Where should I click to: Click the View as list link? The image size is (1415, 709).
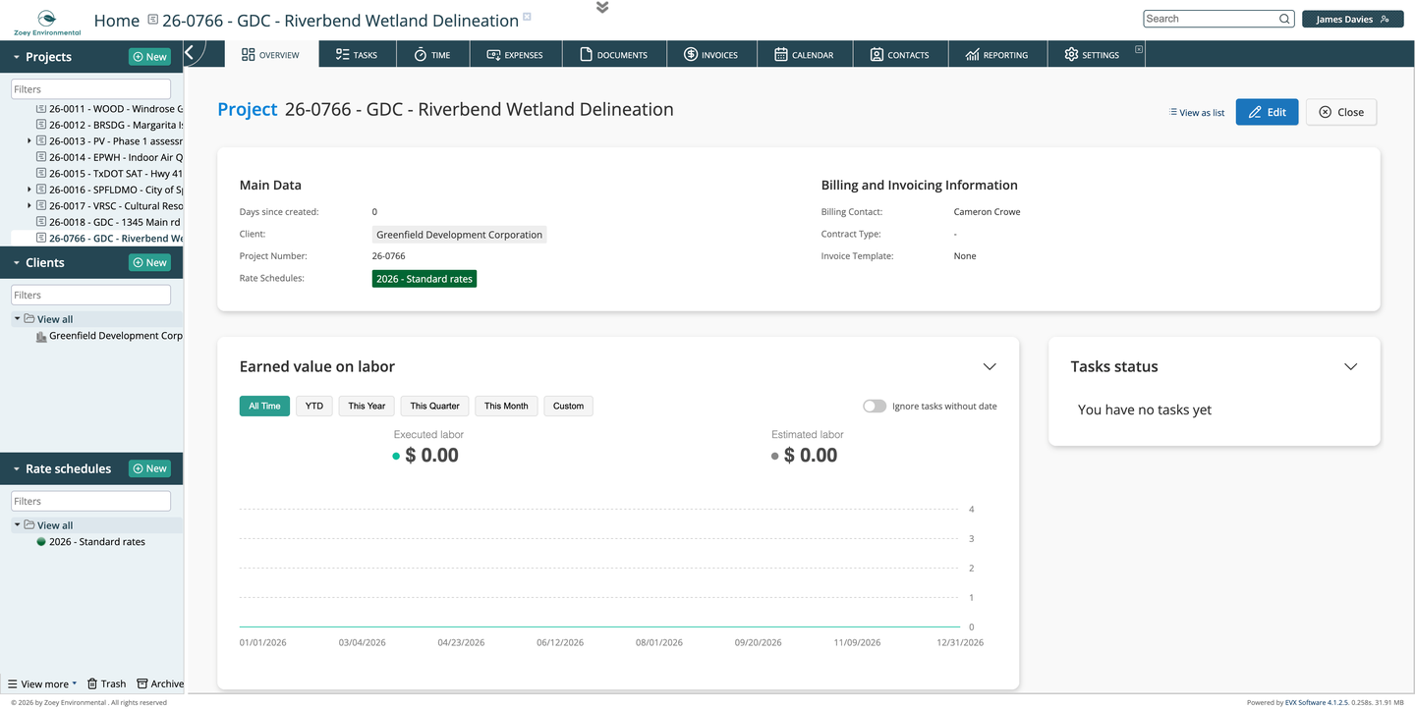(x=1197, y=113)
